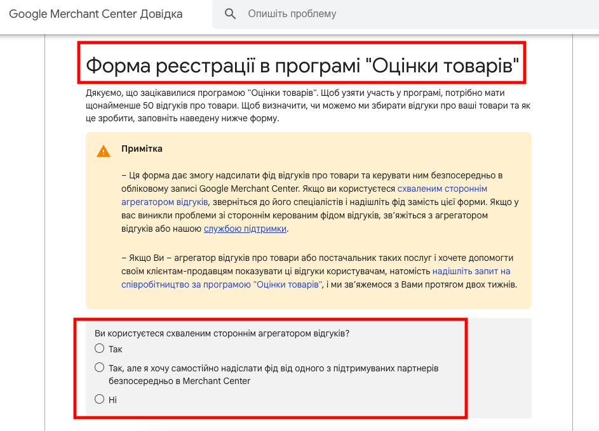Select the "Ні" radio option
The width and height of the screenshot is (599, 431).
click(x=99, y=399)
